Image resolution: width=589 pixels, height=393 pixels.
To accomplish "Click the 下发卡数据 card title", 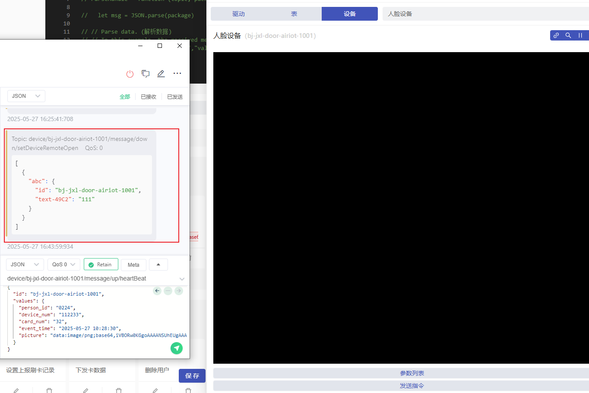I will pos(91,370).
